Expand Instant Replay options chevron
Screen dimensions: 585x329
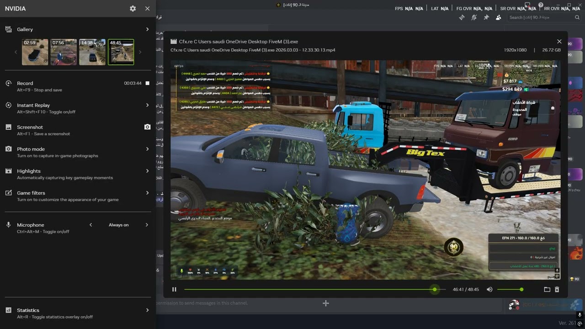pyautogui.click(x=147, y=105)
